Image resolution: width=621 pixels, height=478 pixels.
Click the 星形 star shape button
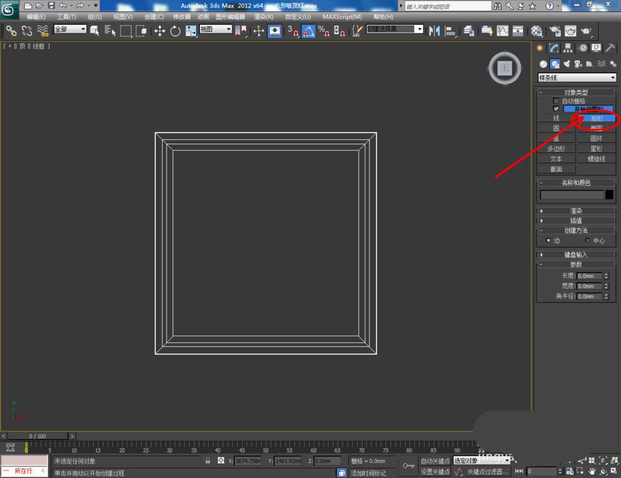(x=596, y=149)
